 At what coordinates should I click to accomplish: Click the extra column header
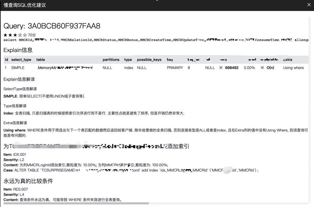[x=287, y=60]
